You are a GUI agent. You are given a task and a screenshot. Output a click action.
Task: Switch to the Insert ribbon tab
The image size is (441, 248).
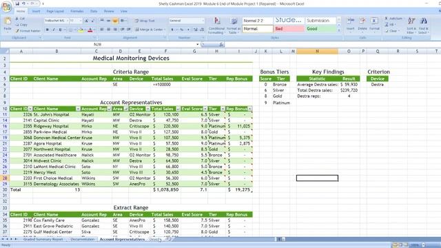coord(36,11)
